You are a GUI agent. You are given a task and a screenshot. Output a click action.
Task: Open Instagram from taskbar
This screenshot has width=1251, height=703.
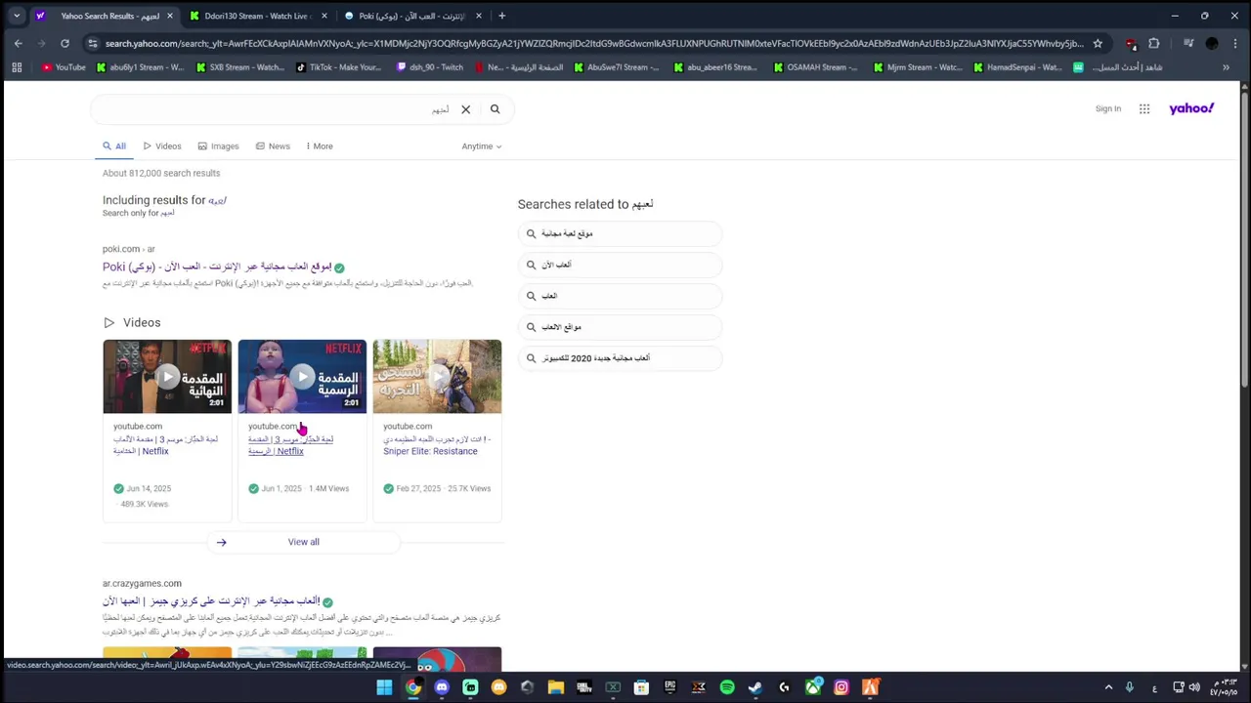[x=841, y=687]
